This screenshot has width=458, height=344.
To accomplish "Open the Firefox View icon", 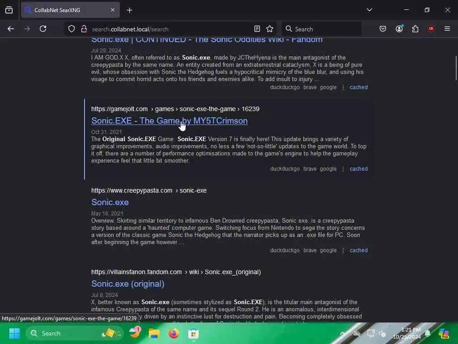I will [x=9, y=10].
